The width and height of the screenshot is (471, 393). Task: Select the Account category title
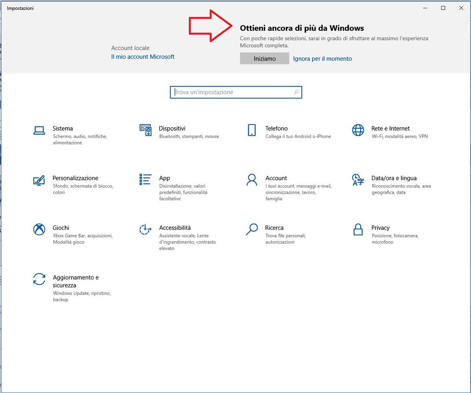click(276, 178)
